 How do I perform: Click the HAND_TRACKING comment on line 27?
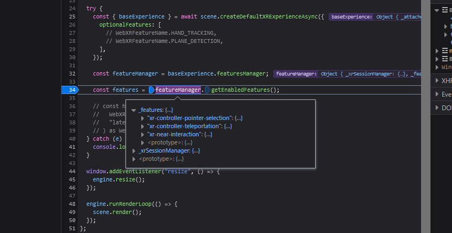coord(161,33)
